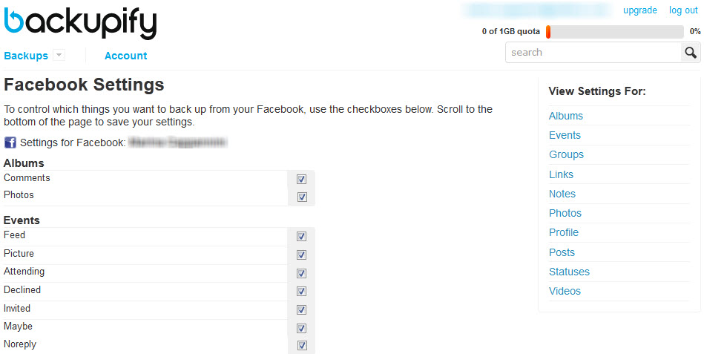Open the Backups menu
The image size is (704, 354).
click(x=26, y=56)
